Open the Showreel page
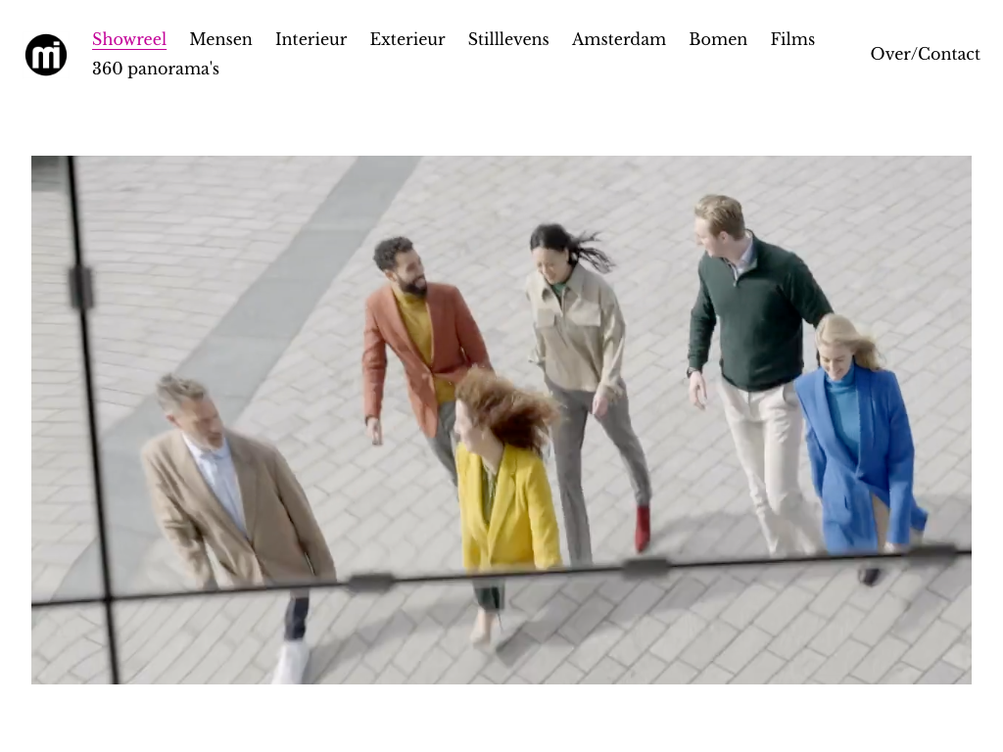Screen dimensions: 1003x752 click(x=129, y=39)
